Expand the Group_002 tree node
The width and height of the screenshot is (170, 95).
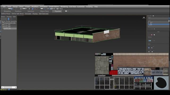(x=3, y=26)
